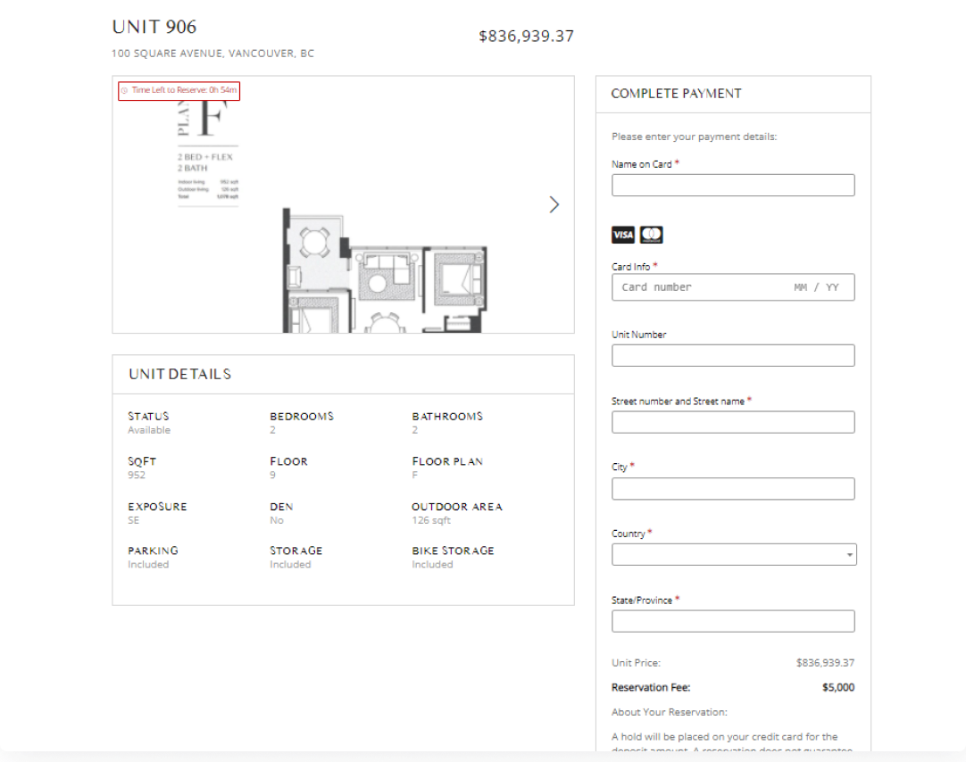The width and height of the screenshot is (966, 762).
Task: Click the Visa card logo
Action: 623,235
